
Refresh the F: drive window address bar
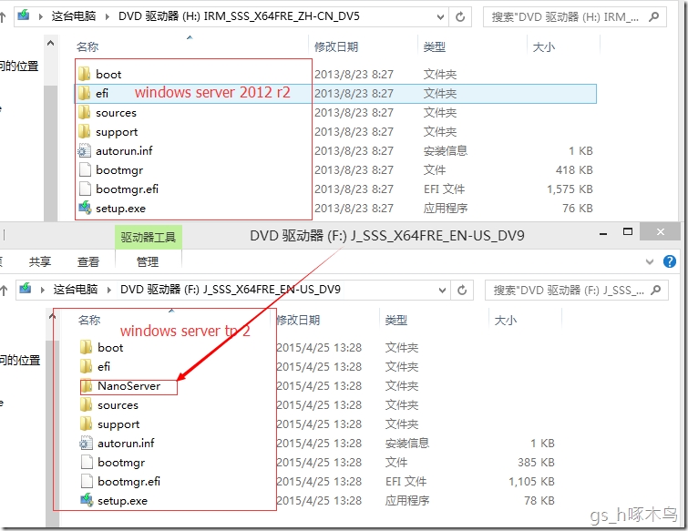point(462,290)
